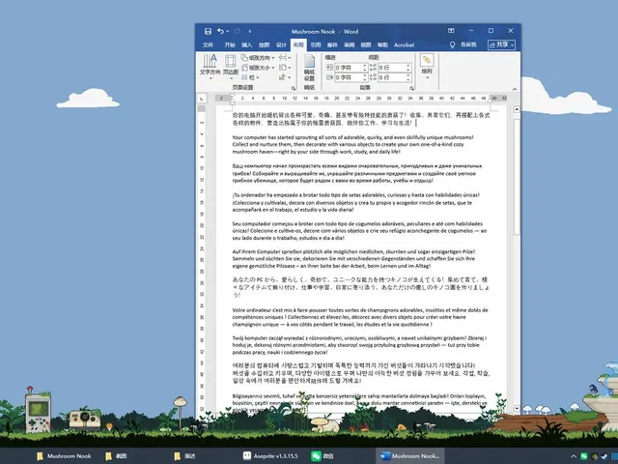Open the 截图 folder in taskbar
Image resolution: width=618 pixels, height=464 pixels.
point(116,456)
